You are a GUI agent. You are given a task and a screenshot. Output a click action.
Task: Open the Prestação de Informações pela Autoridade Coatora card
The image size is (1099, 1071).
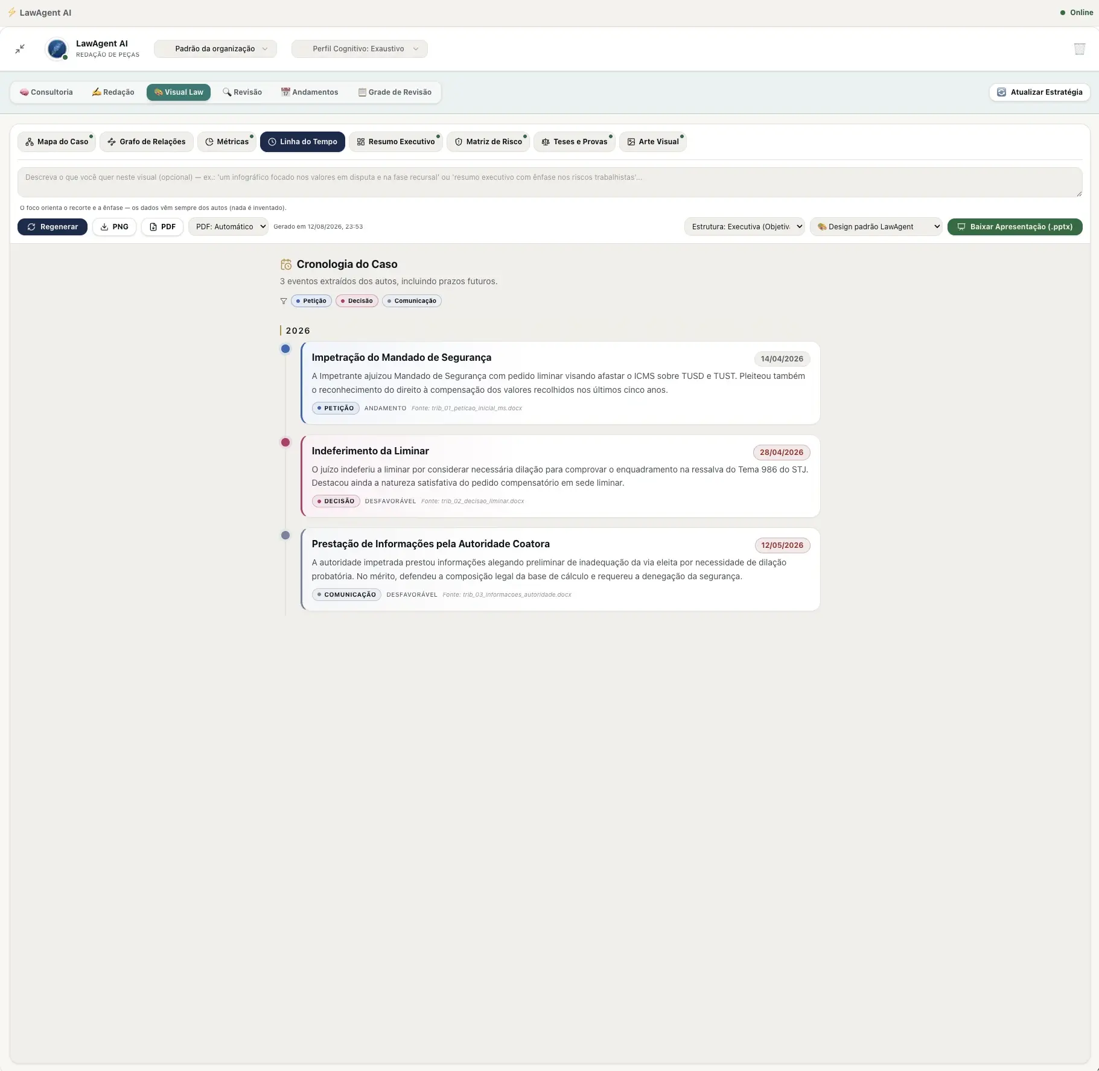click(560, 570)
